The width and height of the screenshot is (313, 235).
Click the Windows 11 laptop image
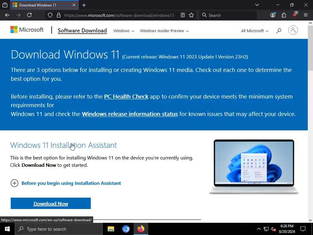pyautogui.click(x=254, y=167)
